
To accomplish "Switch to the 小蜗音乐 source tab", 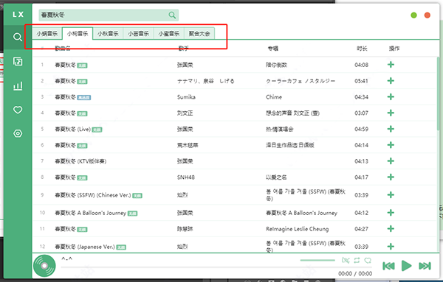I will (47, 34).
